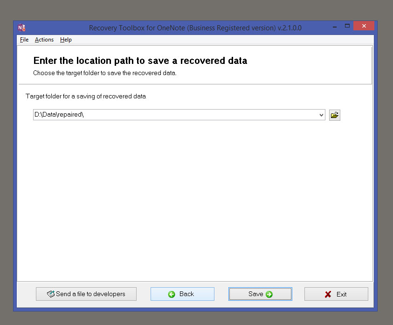This screenshot has height=325, width=393.
Task: Click Send a file to developers
Action: [x=86, y=294]
